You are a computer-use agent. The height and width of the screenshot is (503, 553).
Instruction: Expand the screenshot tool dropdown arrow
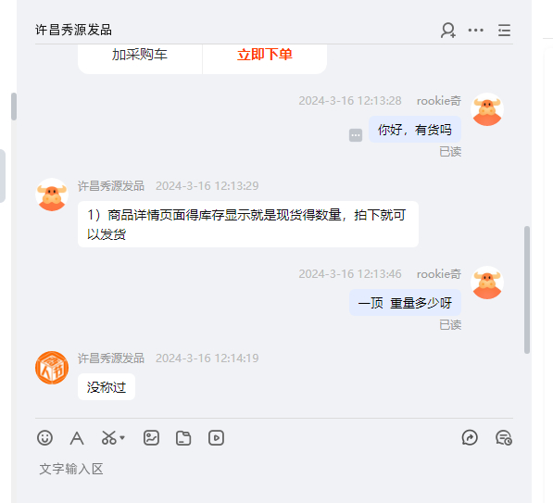(x=122, y=438)
